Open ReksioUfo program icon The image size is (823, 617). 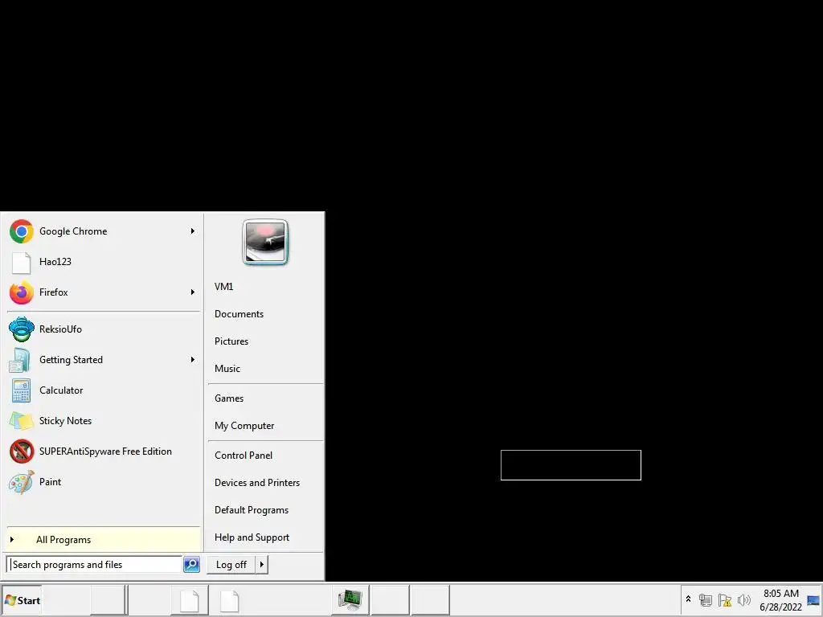pos(22,329)
